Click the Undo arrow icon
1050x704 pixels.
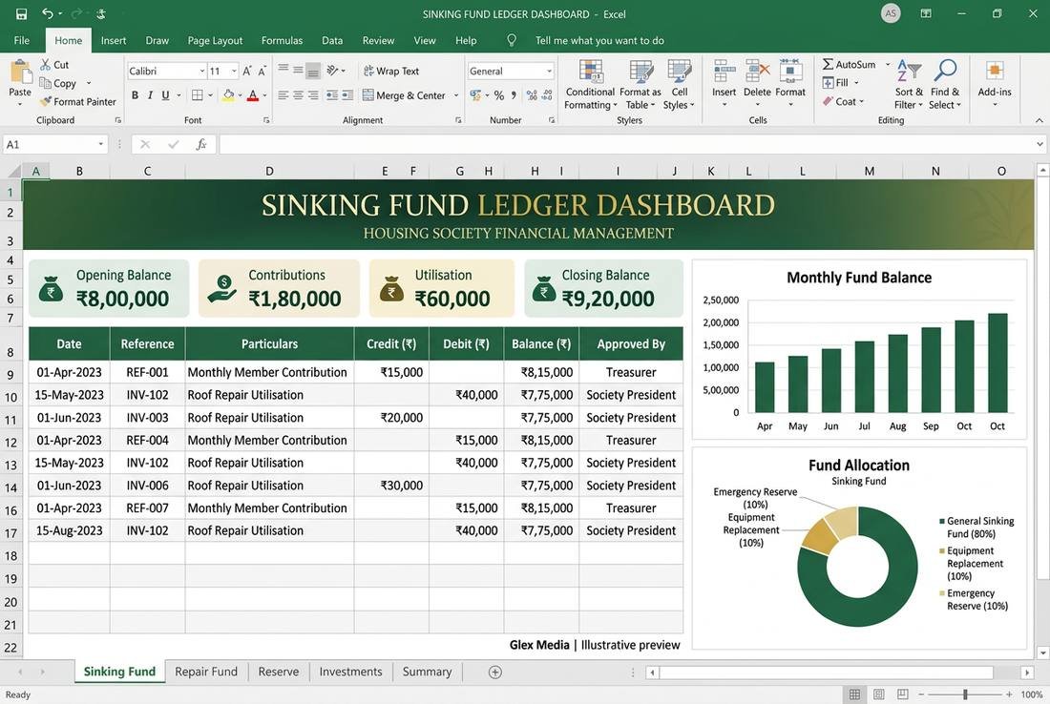(48, 14)
